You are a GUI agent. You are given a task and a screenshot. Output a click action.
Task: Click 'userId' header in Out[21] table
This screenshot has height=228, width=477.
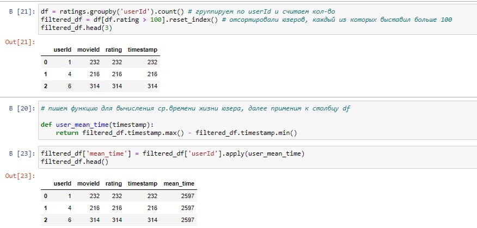coord(63,50)
